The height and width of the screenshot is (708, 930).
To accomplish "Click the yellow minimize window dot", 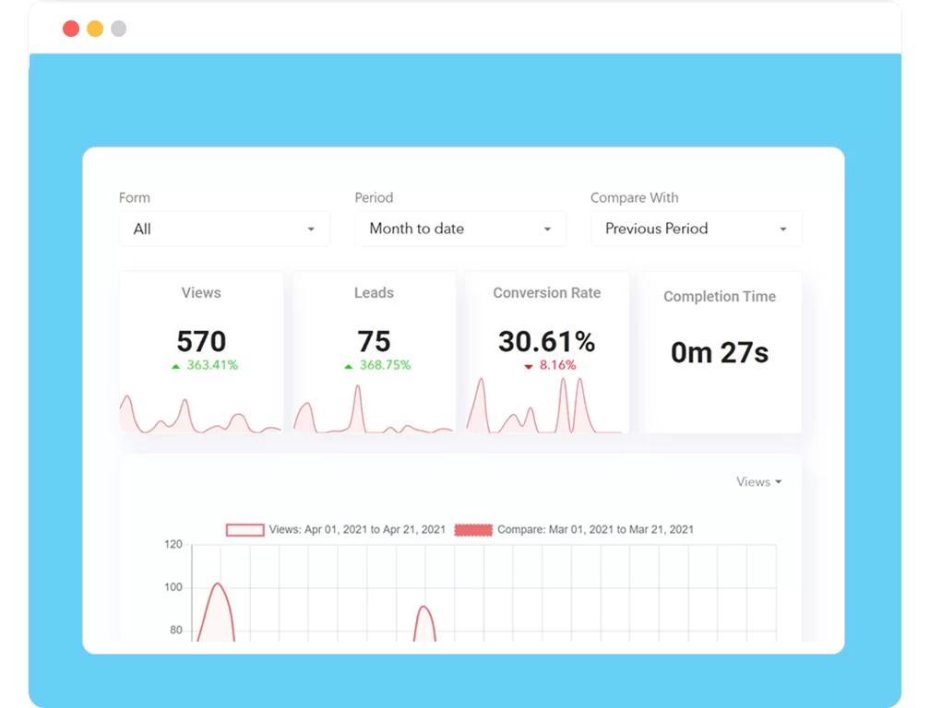I will pyautogui.click(x=95, y=29).
